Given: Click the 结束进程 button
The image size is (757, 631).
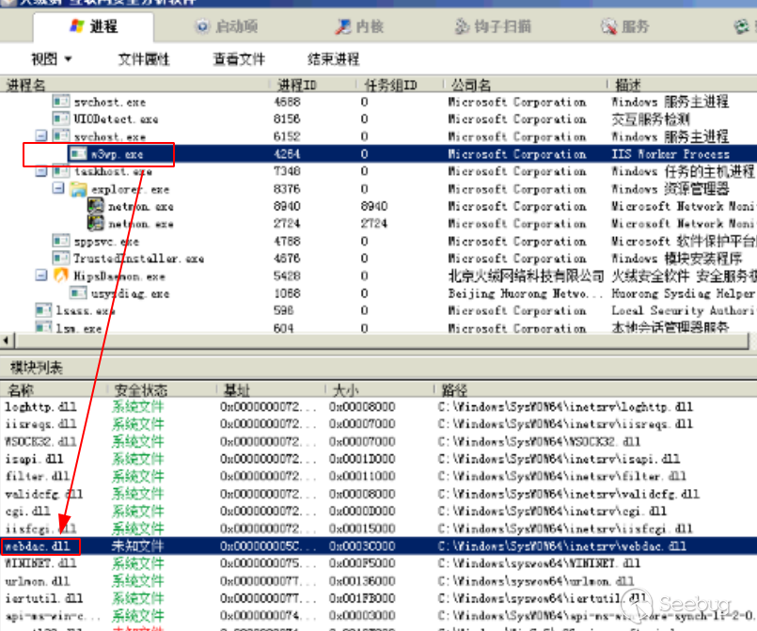Looking at the screenshot, I should point(333,59).
